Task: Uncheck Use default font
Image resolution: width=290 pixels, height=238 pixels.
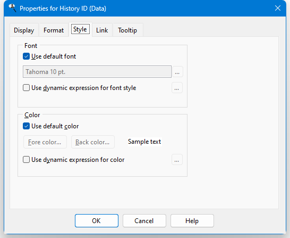Action: (x=26, y=56)
